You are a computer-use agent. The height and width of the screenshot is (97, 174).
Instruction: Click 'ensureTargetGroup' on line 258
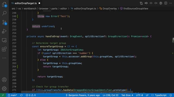(52, 46)
